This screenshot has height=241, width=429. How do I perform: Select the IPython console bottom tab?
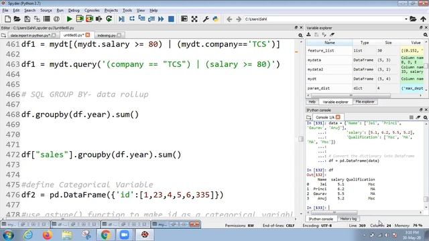pyautogui.click(x=321, y=219)
